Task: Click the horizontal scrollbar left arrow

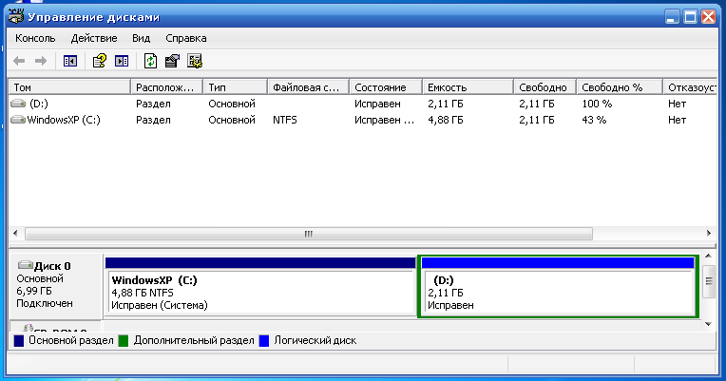Action: 15,234
